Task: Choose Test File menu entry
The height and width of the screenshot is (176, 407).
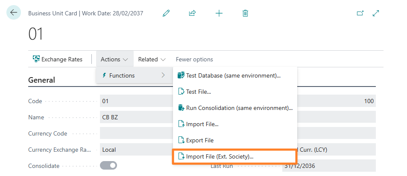Action: [x=199, y=92]
